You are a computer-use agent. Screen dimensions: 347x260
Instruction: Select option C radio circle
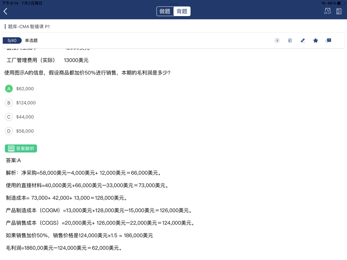point(9,117)
